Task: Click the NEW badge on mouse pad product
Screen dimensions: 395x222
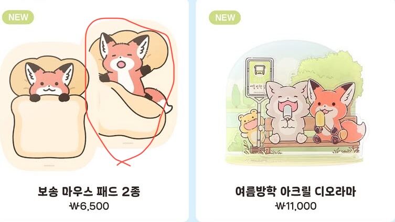Action: (18, 17)
